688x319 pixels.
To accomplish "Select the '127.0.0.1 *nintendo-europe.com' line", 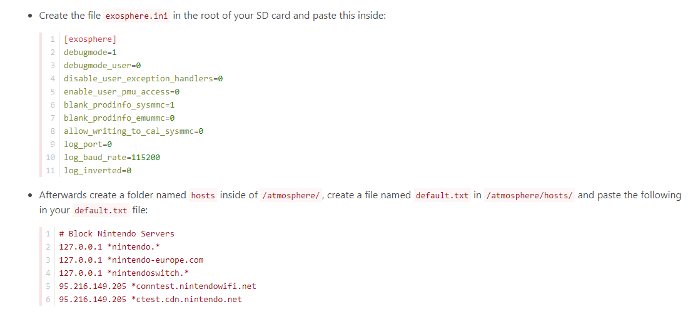I will [x=131, y=260].
